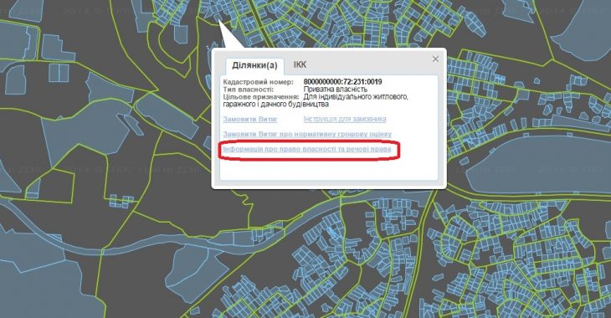Select cadastral number 8000000000:72:231:0019

pyautogui.click(x=342, y=82)
